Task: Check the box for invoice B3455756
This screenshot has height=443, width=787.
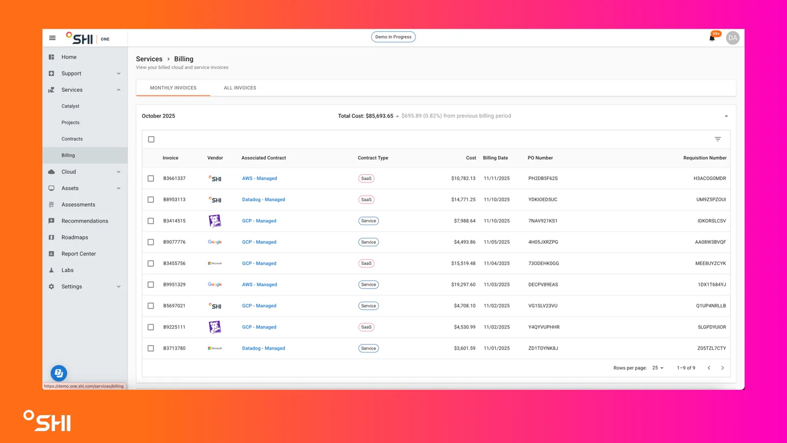Action: pyautogui.click(x=151, y=263)
